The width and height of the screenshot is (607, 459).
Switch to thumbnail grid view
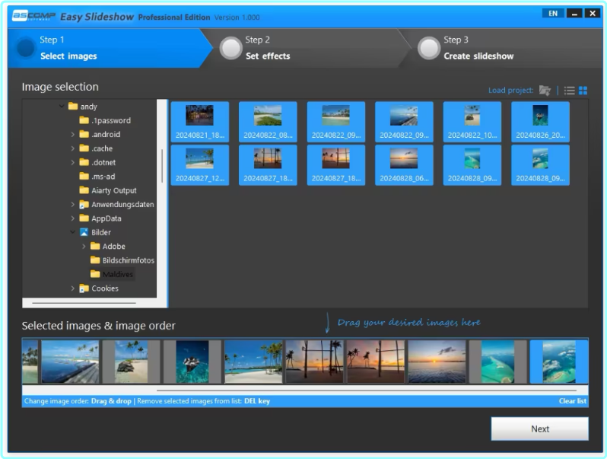583,91
